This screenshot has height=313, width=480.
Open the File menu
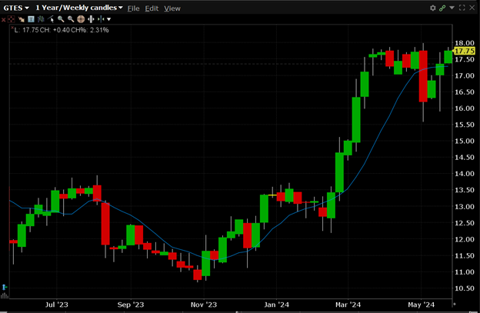(x=133, y=8)
